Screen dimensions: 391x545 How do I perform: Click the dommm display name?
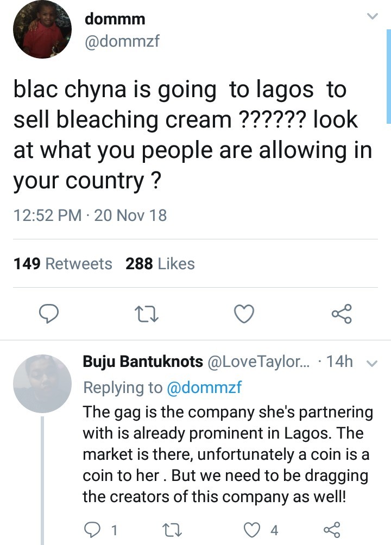pos(115,19)
